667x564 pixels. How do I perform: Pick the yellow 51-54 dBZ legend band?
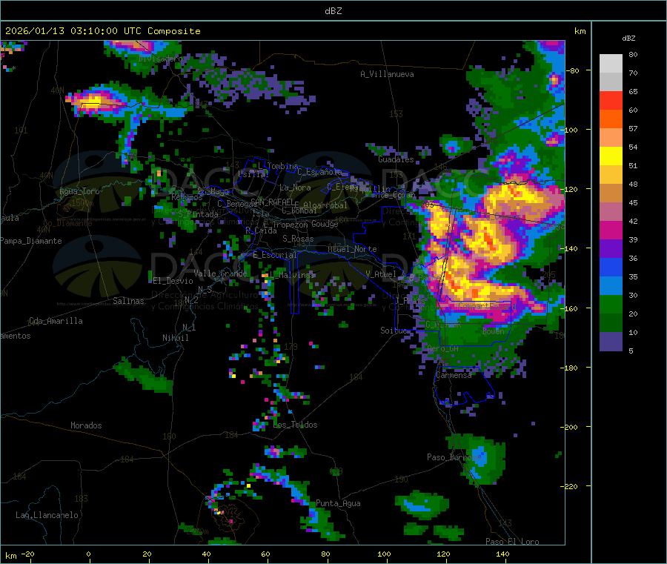[611, 156]
